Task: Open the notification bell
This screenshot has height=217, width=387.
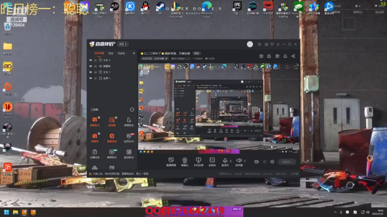Action: [285, 56]
